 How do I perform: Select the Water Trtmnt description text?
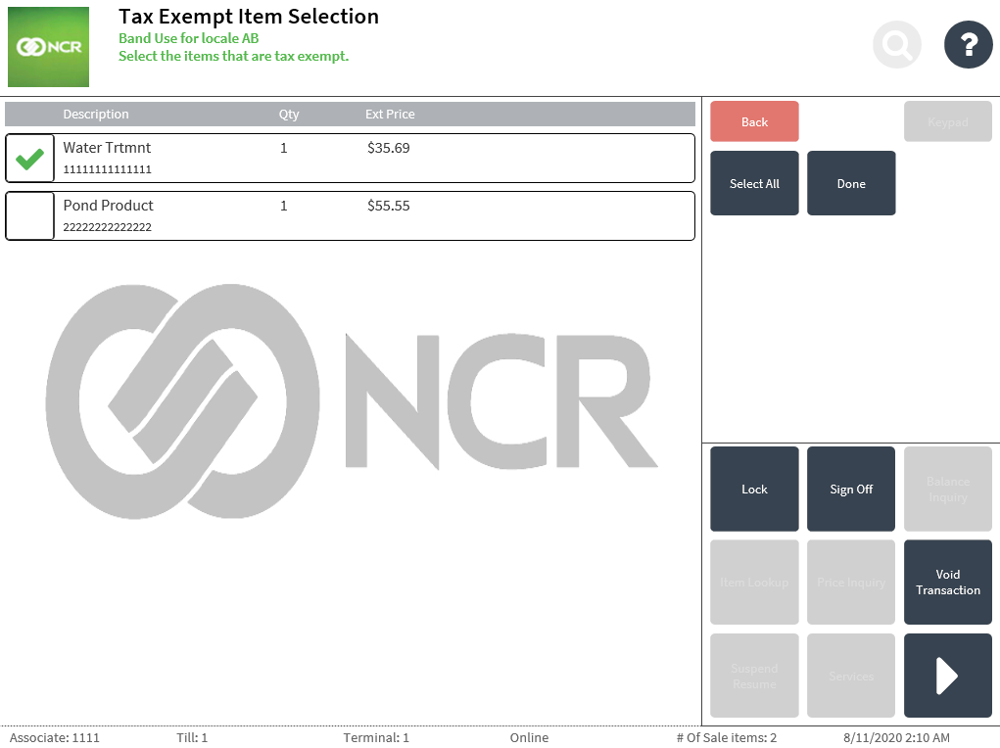(x=107, y=148)
